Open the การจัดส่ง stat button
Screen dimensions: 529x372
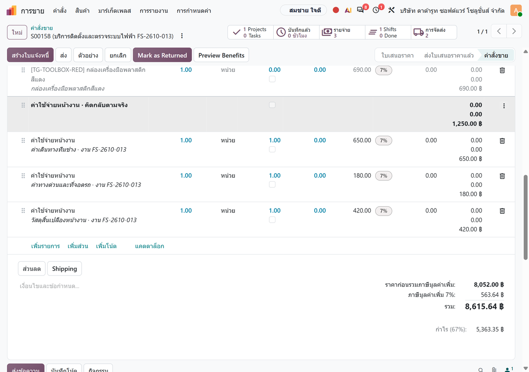(434, 32)
